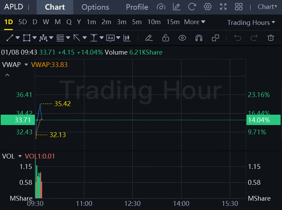The width and height of the screenshot is (282, 210).
Task: Select the wave pattern drawing tool
Action: (x=43, y=38)
